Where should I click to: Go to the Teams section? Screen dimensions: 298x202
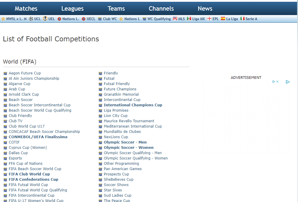[x=116, y=9]
